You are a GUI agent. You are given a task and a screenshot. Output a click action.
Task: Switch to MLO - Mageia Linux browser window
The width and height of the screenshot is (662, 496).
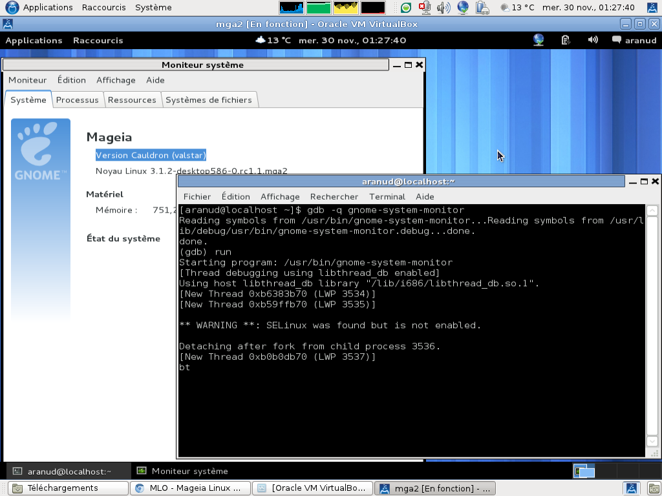point(191,488)
